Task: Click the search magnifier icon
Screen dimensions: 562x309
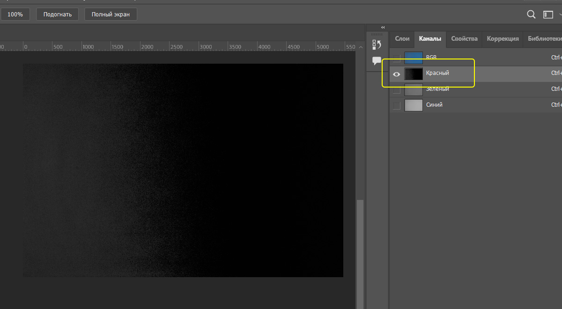Action: pos(531,15)
